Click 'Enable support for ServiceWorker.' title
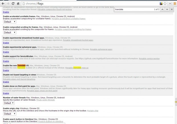This screenshot has height=124, width=177. point(18,56)
